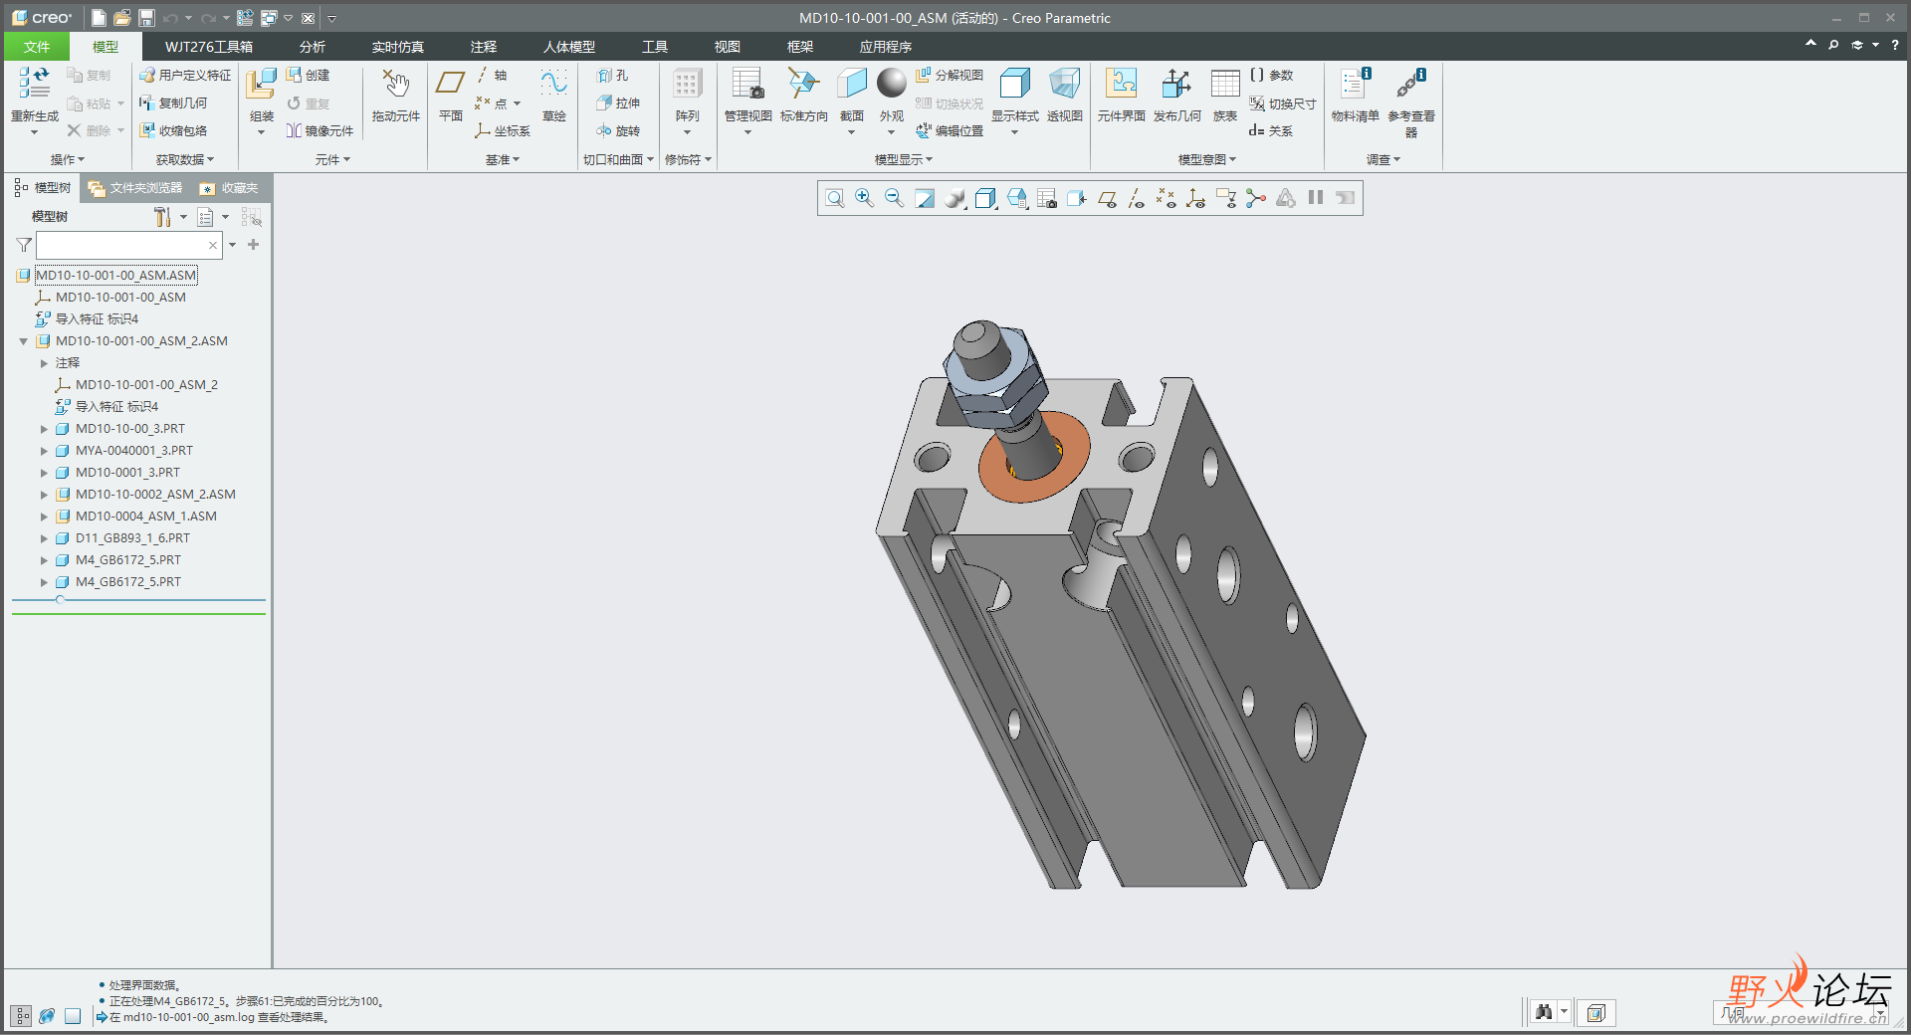Click the Display Style icon in ribbon
This screenshot has width=1911, height=1035.
(x=1014, y=84)
